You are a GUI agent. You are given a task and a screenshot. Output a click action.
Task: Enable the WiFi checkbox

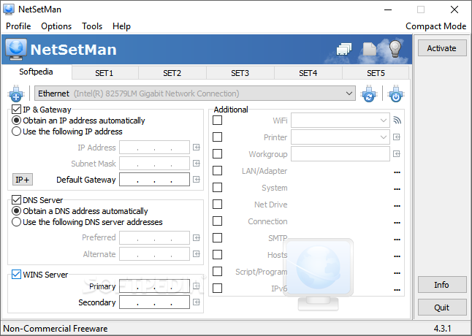coord(217,121)
